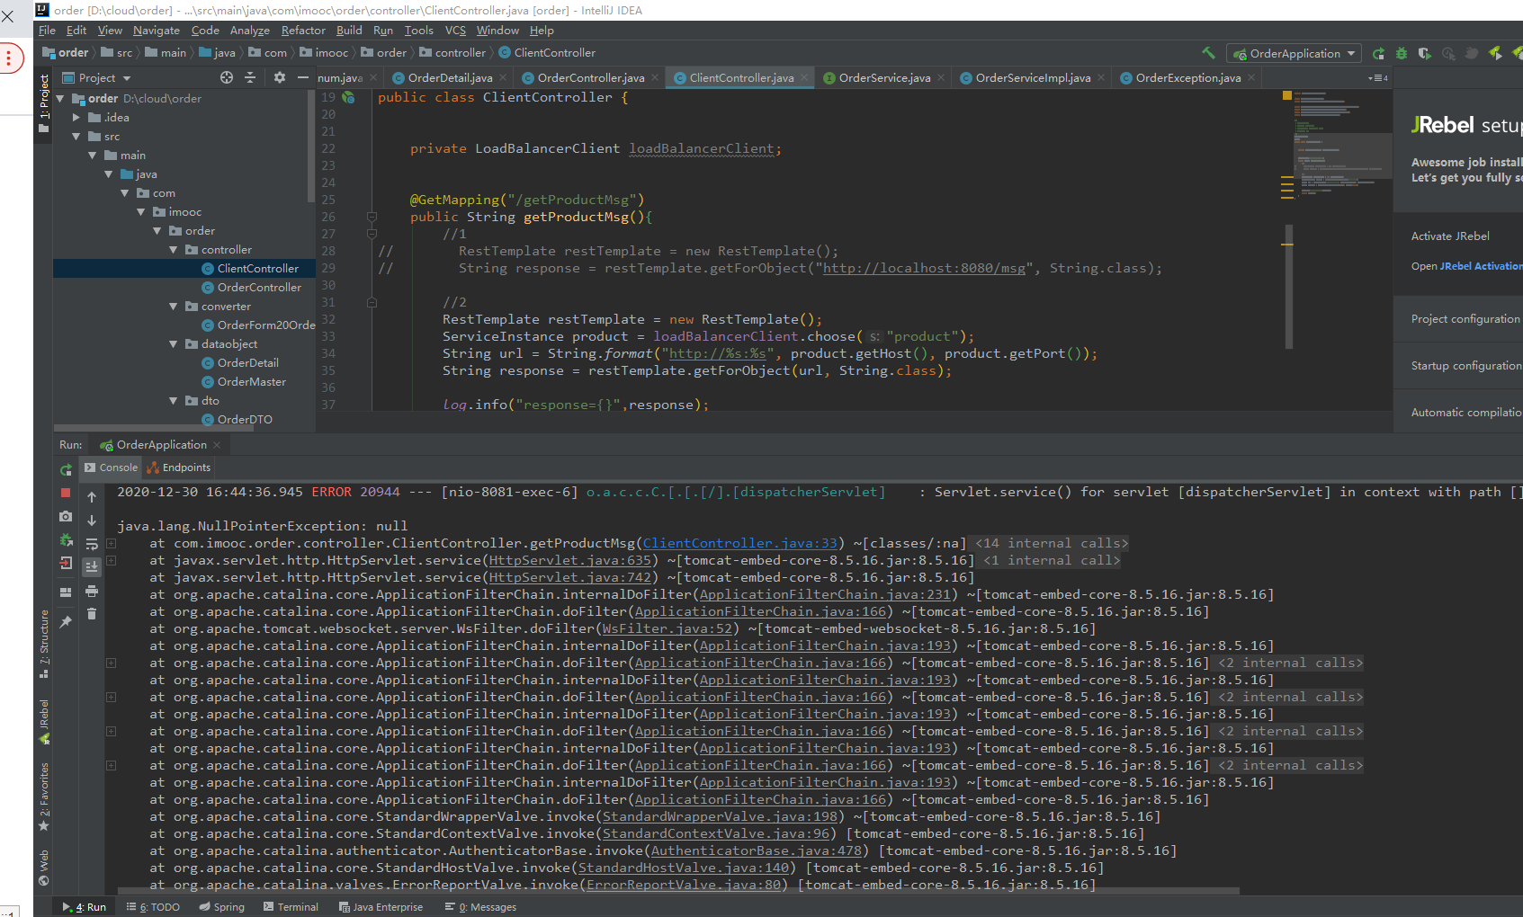Collapse the src folder
Image resolution: width=1523 pixels, height=917 pixels.
pos(76,137)
